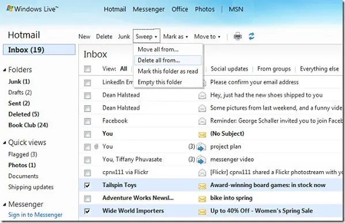Uncheck the Tailspin Toys checkbox
This screenshot has height=223, width=345.
click(x=88, y=186)
